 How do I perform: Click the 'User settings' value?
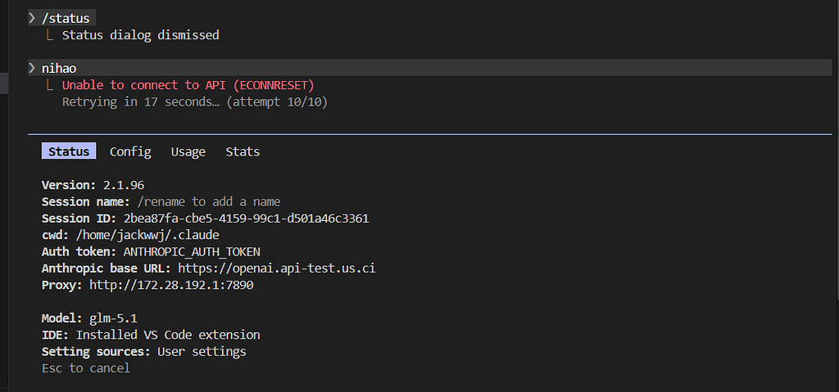[x=202, y=351]
